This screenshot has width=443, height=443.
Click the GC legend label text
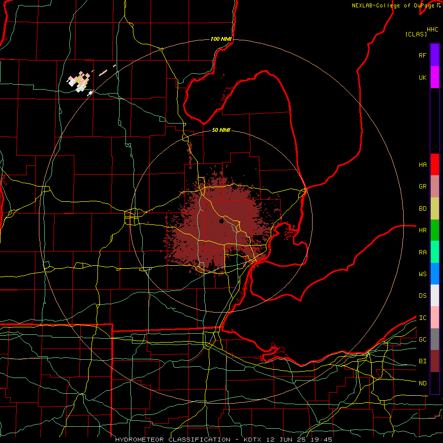tap(422, 340)
